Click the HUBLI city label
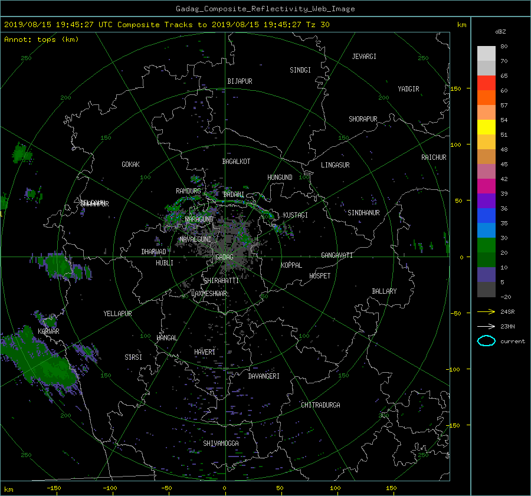This screenshot has height=496, width=531. point(164,263)
